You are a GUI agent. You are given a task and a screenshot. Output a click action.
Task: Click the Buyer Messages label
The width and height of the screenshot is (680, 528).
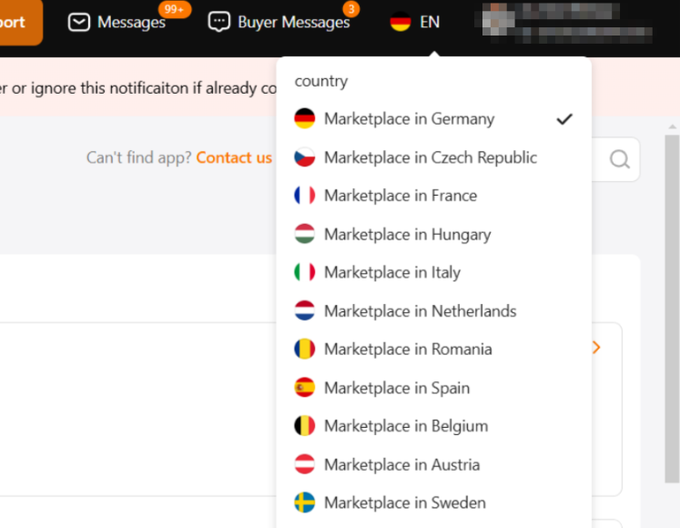(293, 22)
